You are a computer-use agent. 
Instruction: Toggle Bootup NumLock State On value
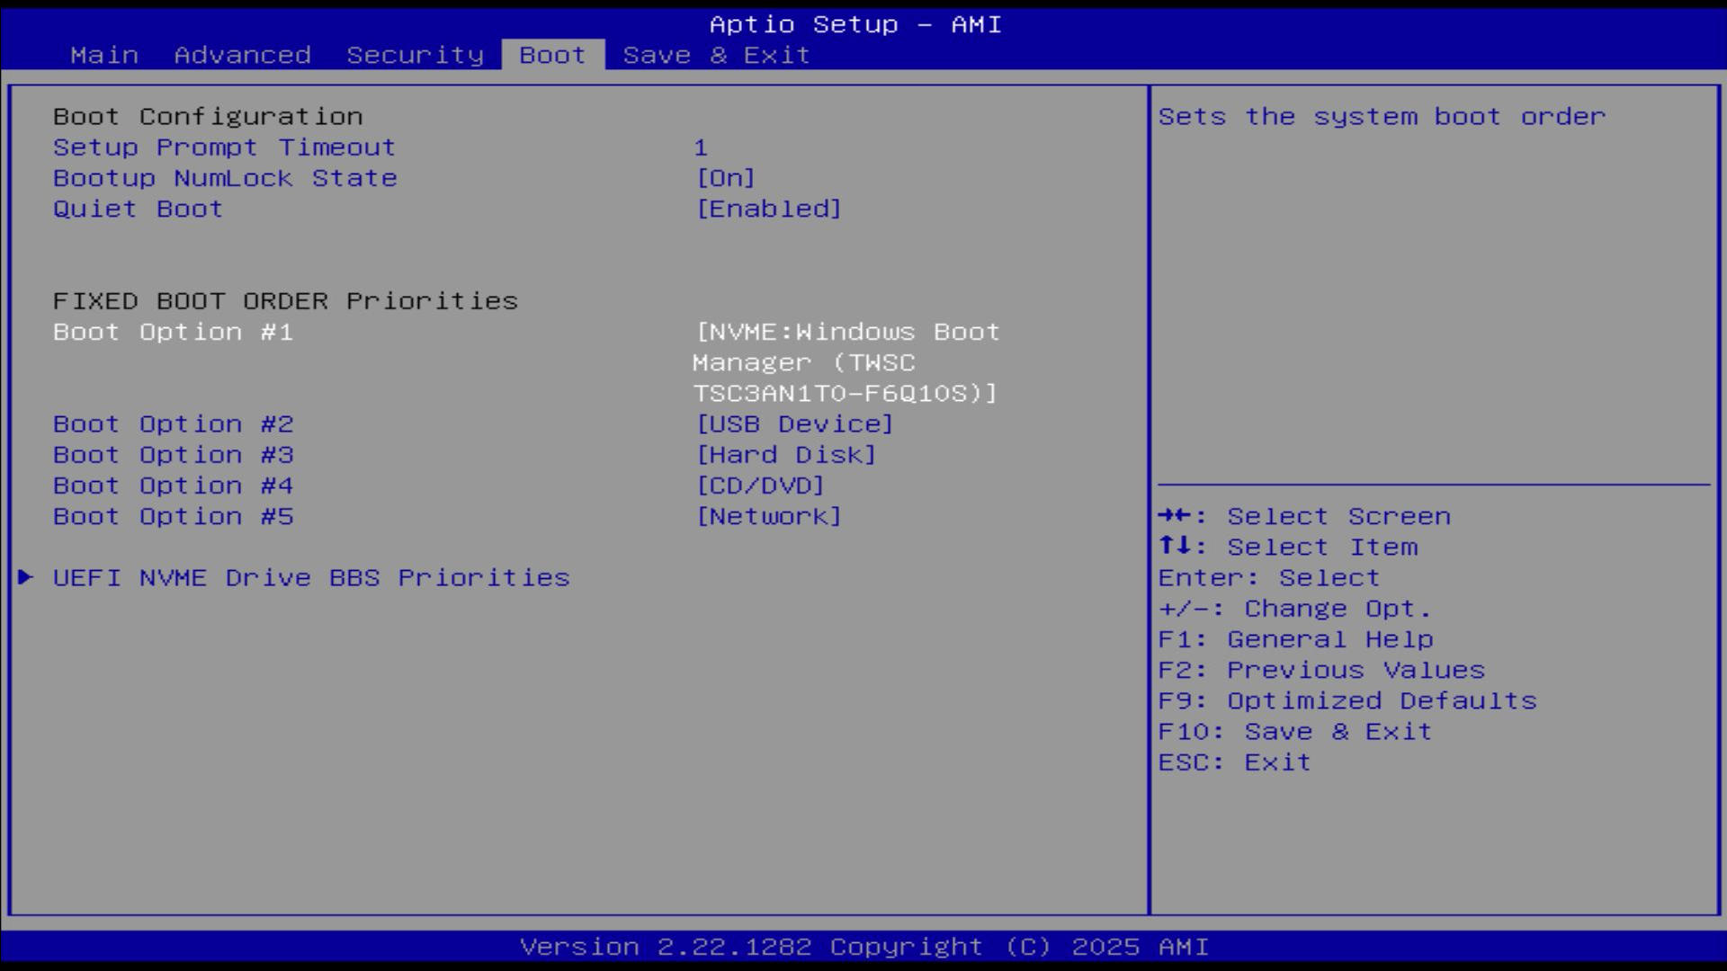pyautogui.click(x=726, y=178)
